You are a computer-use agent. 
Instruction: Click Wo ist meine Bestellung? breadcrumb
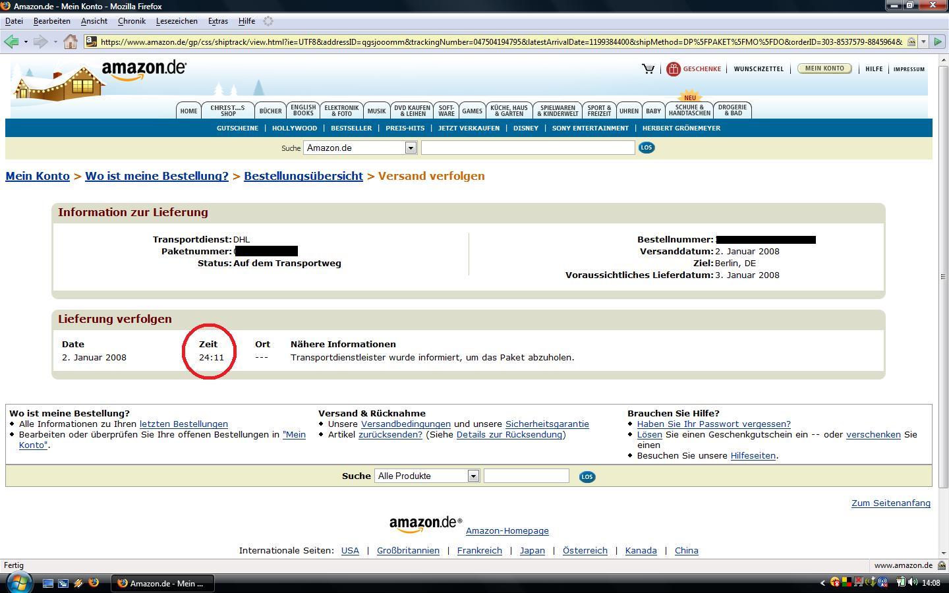pyautogui.click(x=157, y=176)
